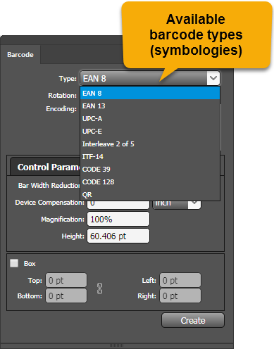Switch to the Barcode tab
The width and height of the screenshot is (274, 349).
click(x=20, y=54)
